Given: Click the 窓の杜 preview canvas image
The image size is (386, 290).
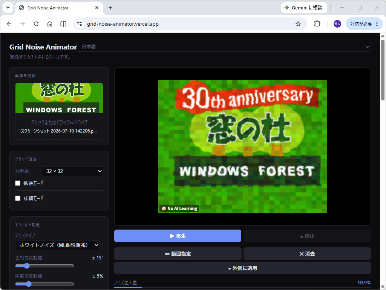Looking at the screenshot, I should point(242,147).
